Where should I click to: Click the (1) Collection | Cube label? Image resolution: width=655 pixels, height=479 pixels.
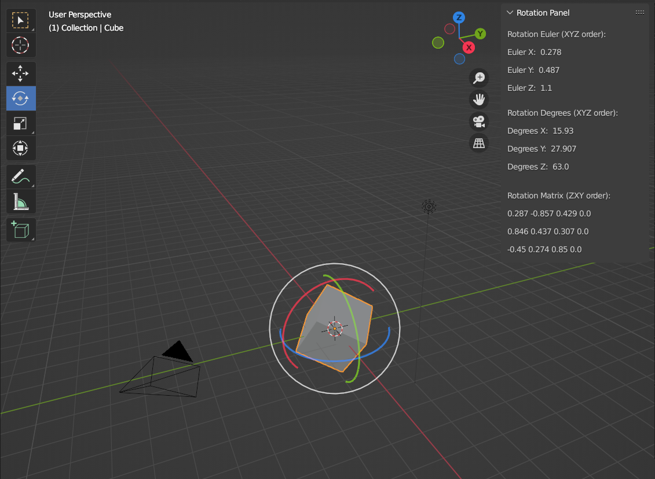pos(86,28)
